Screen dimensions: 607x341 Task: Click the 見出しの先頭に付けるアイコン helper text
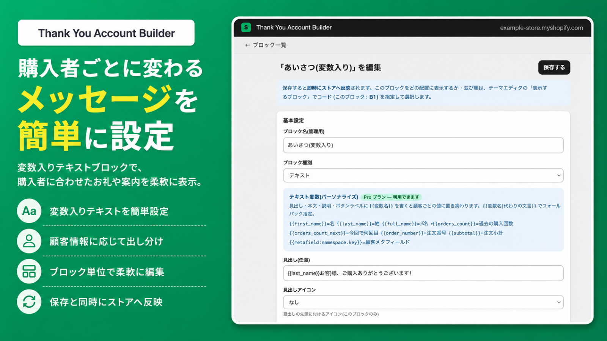[x=331, y=314]
